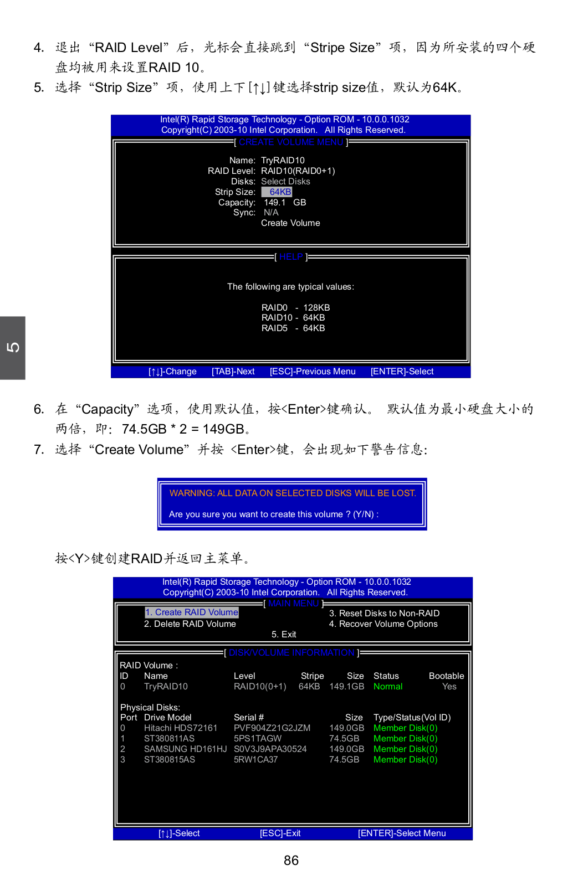The width and height of the screenshot is (583, 886).
Task: Click the [ENTER]-Select Menu hint
Action: coord(402,833)
